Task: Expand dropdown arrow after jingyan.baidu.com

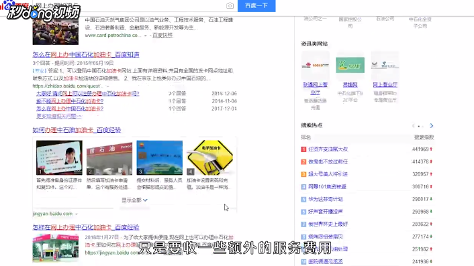Action: (x=77, y=214)
